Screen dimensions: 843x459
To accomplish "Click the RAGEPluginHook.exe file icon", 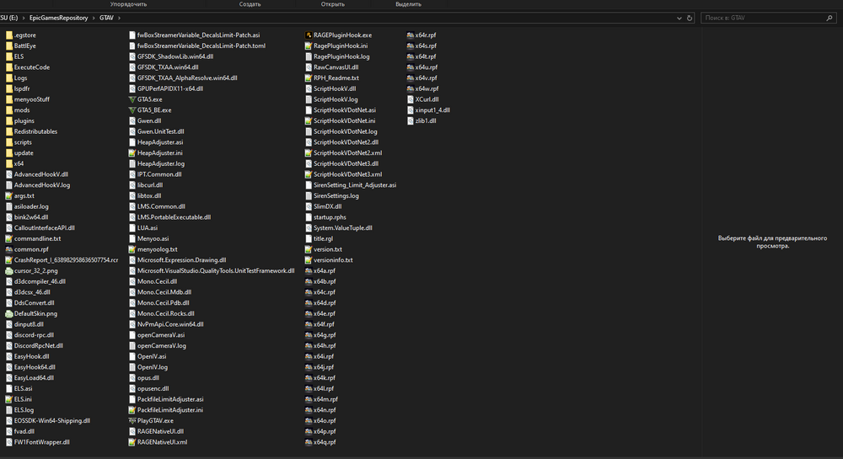I will pyautogui.click(x=309, y=35).
